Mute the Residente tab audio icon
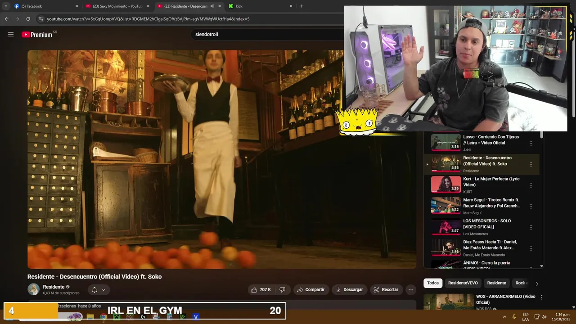 click(212, 6)
